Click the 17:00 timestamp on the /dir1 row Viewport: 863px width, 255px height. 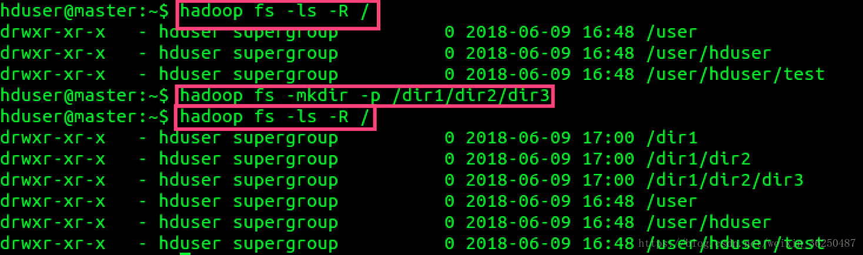pyautogui.click(x=608, y=138)
